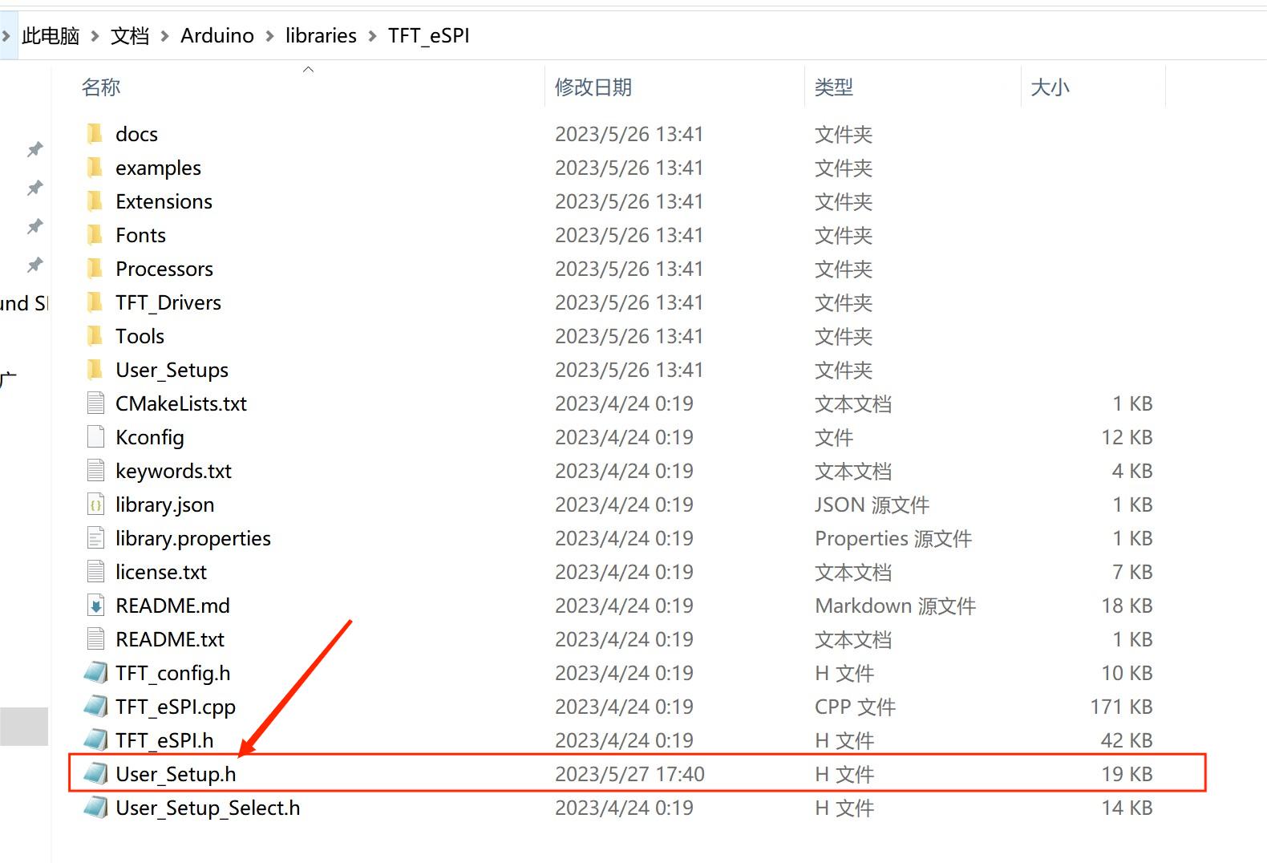Select the library.properties file icon
This screenshot has height=863, width=1267.
point(95,538)
